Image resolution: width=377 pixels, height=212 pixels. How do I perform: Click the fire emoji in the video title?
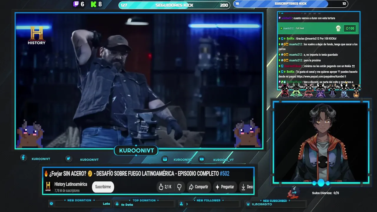click(x=46, y=174)
